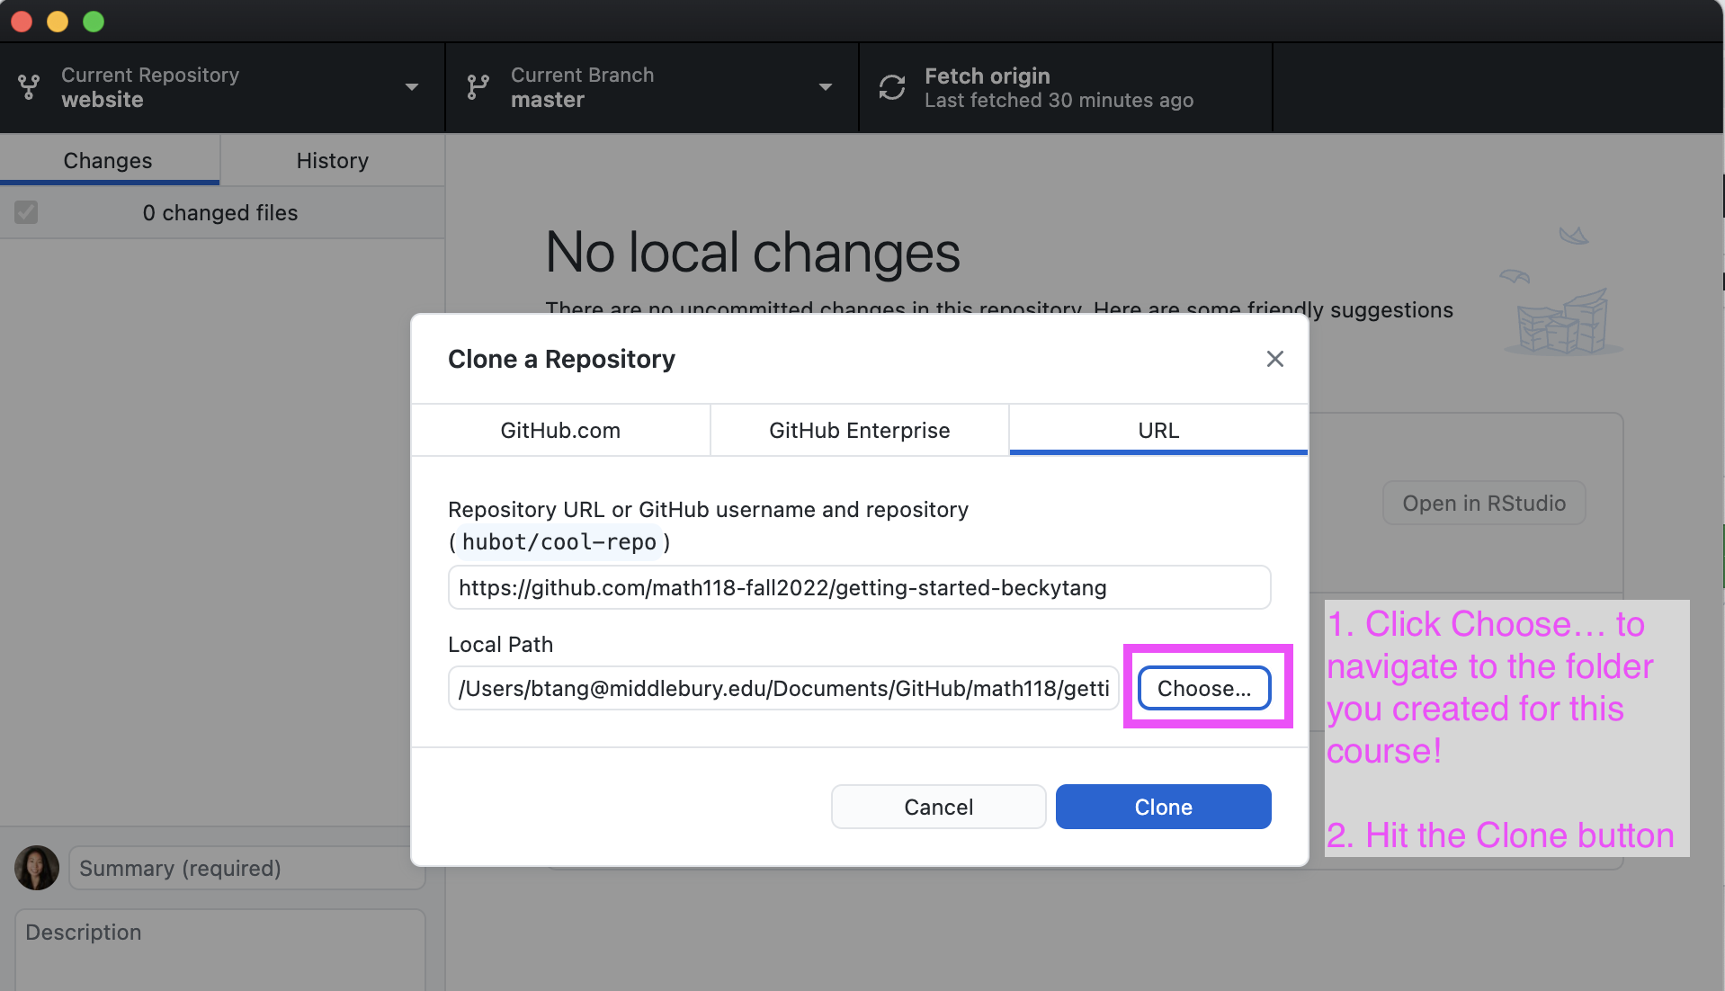Image resolution: width=1725 pixels, height=991 pixels.
Task: Expand the Current Branch dropdown arrow
Action: (825, 87)
